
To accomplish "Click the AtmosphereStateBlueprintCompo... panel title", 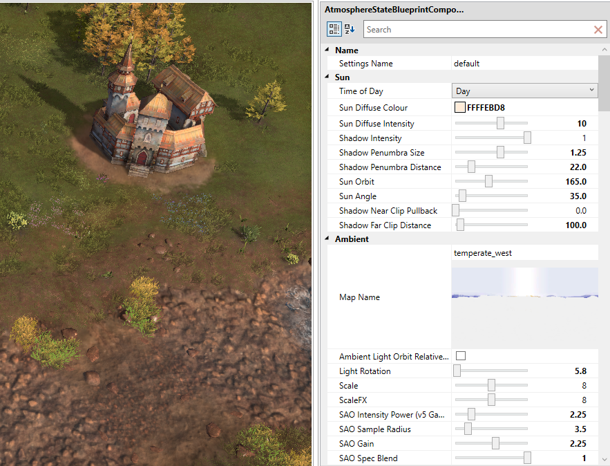I will (x=394, y=10).
